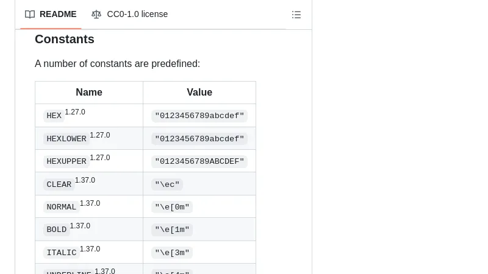This screenshot has height=274, width=488.
Task: Click the NORMAL value "\e[0m"
Action: (172, 207)
